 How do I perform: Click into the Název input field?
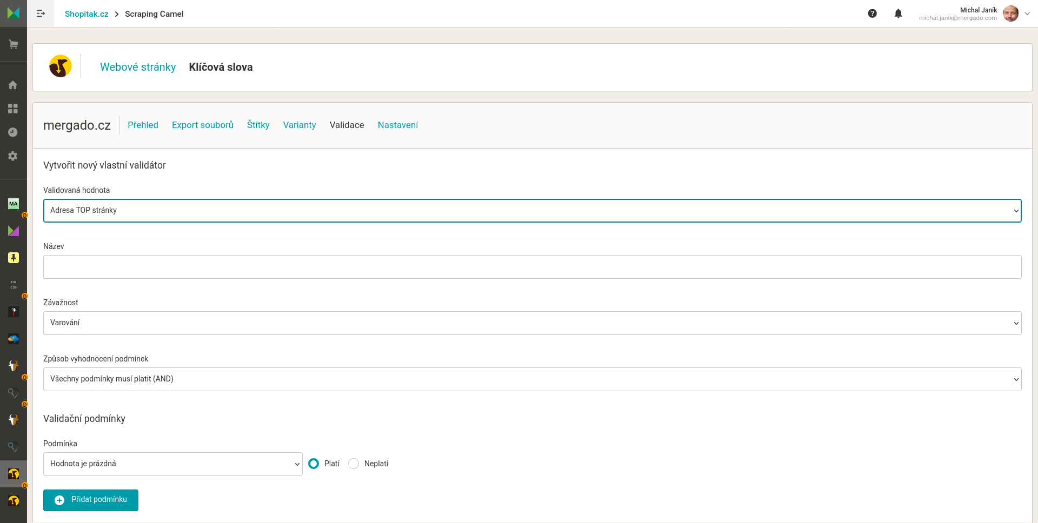click(x=532, y=267)
